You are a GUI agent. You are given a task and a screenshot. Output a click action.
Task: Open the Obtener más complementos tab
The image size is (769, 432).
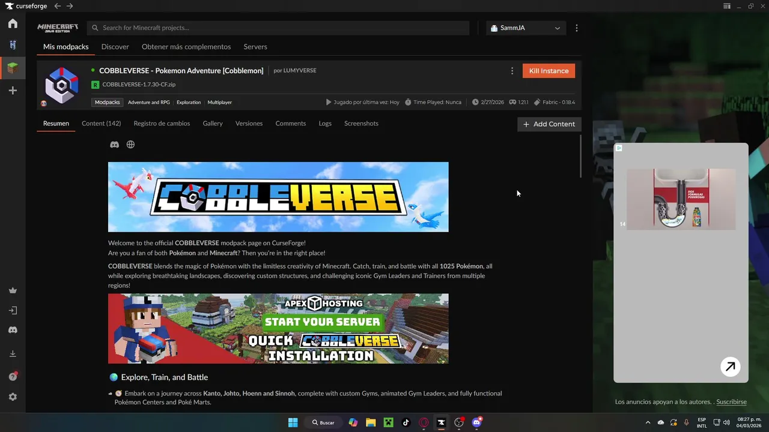coord(186,47)
